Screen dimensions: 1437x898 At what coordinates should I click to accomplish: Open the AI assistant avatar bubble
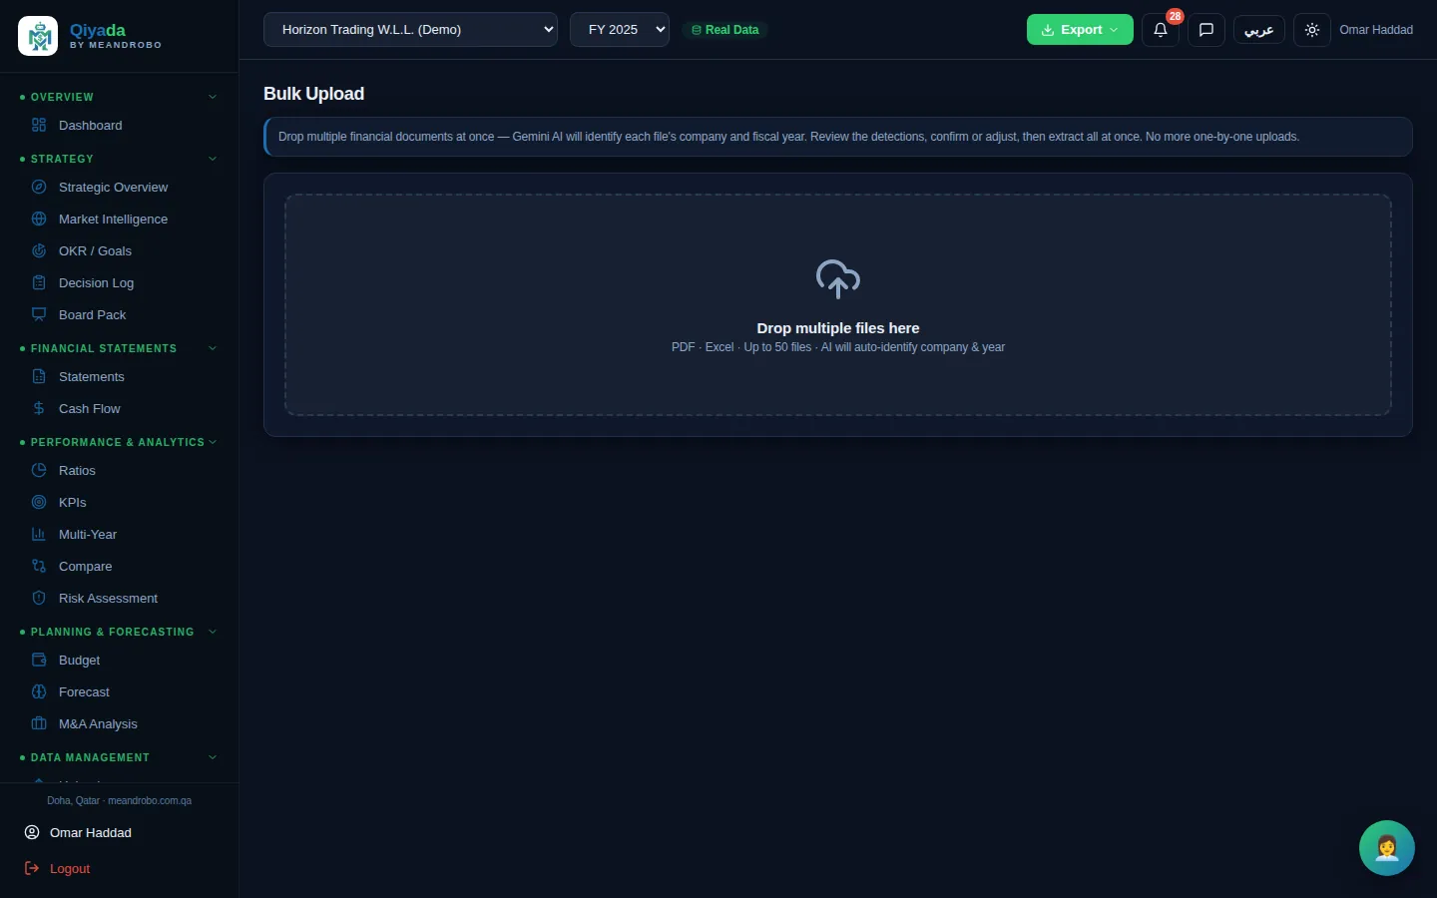coord(1386,848)
